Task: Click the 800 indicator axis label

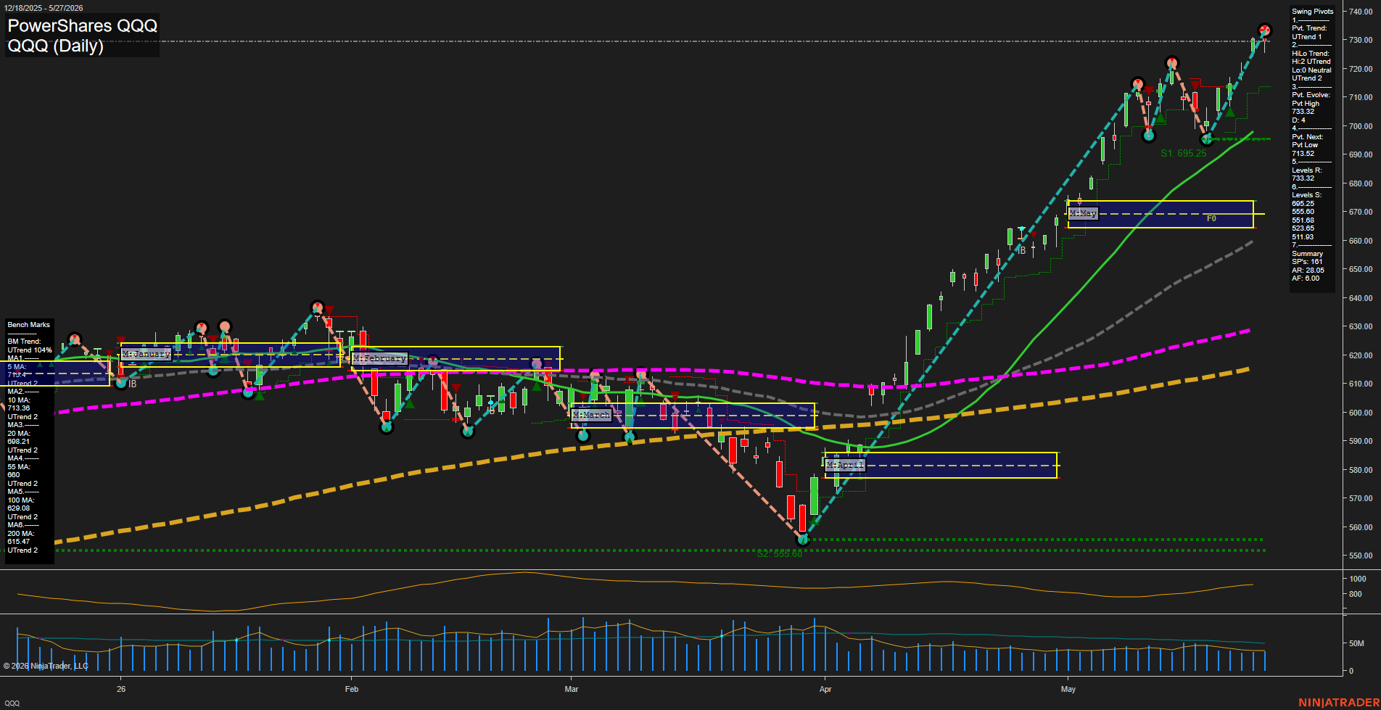Action: pyautogui.click(x=1355, y=594)
